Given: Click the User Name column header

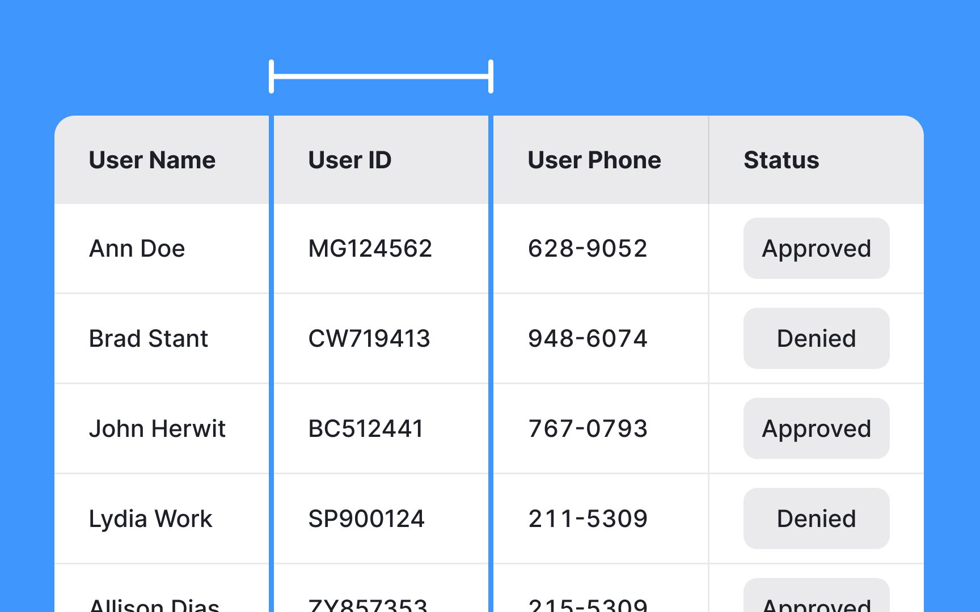Looking at the screenshot, I should click(x=152, y=160).
